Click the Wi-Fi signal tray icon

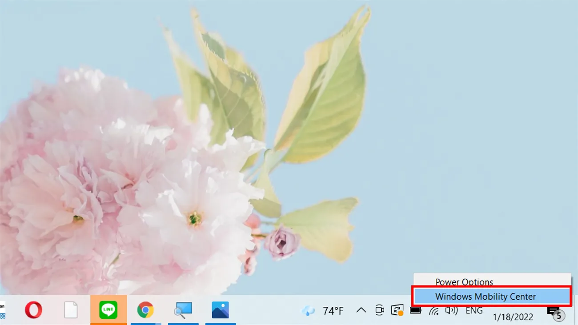(x=433, y=310)
